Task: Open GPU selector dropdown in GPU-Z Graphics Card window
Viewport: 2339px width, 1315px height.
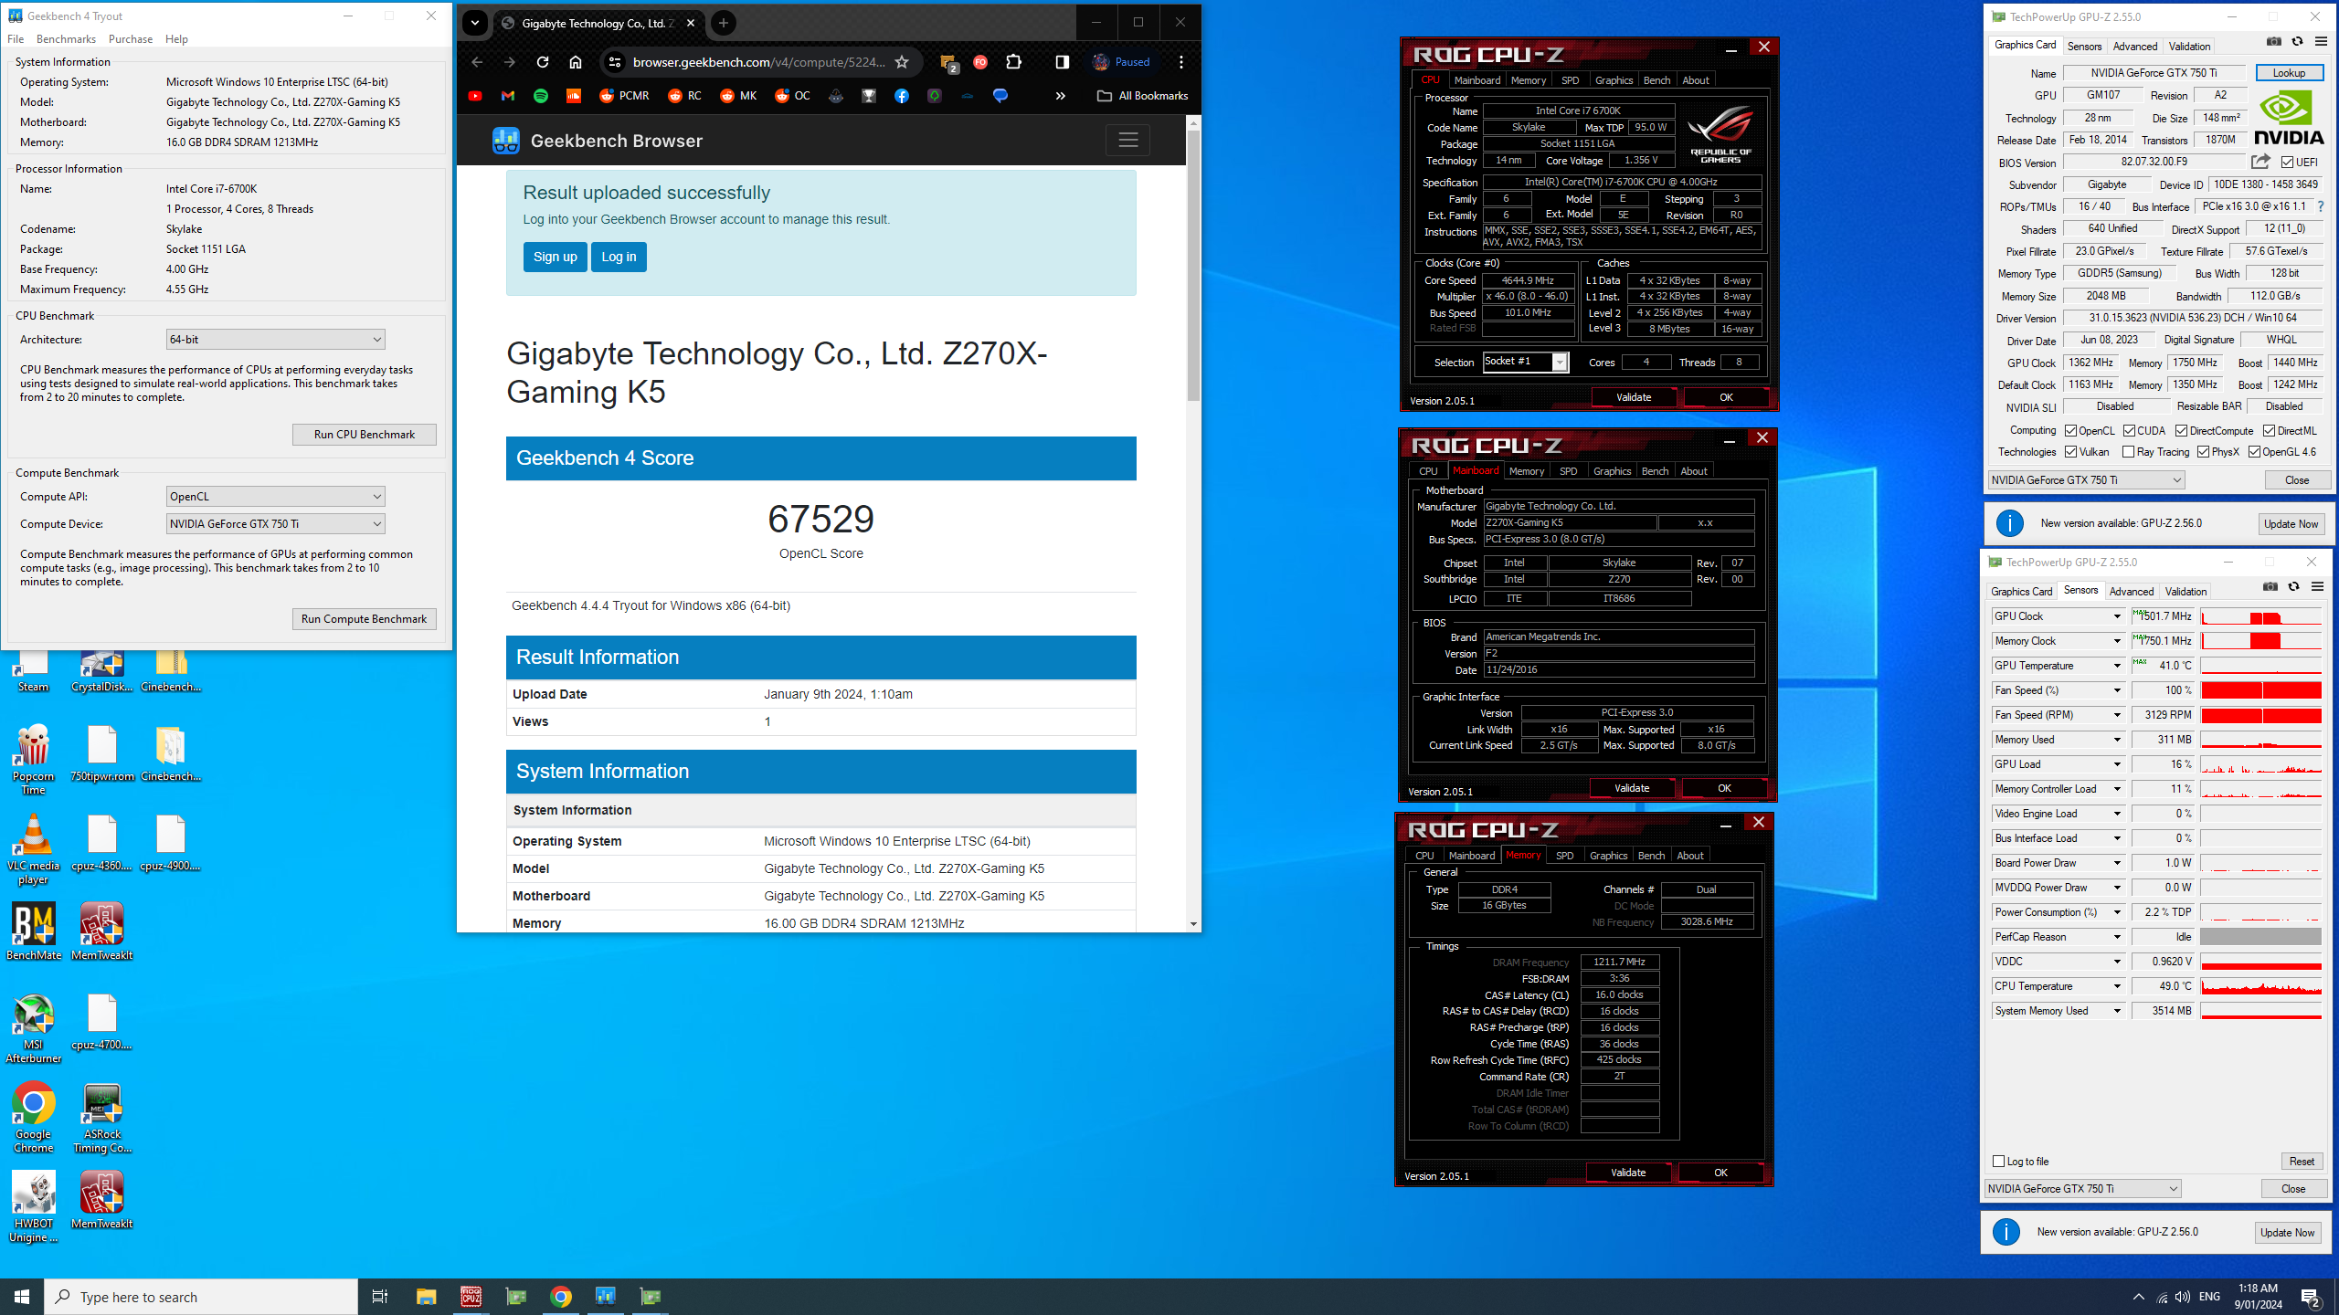Action: coord(2086,480)
